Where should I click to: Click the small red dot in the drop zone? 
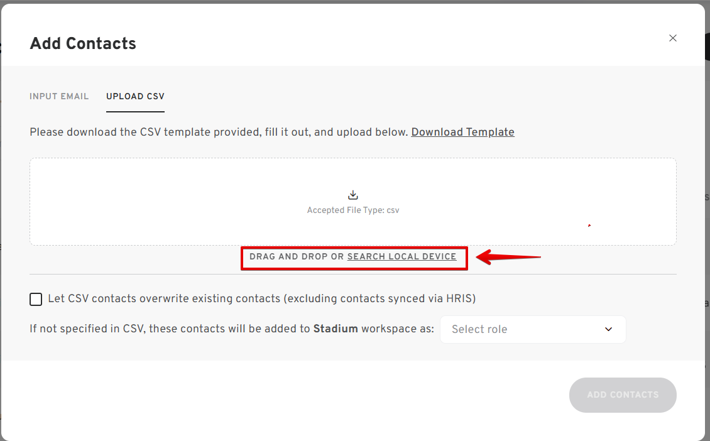click(589, 225)
